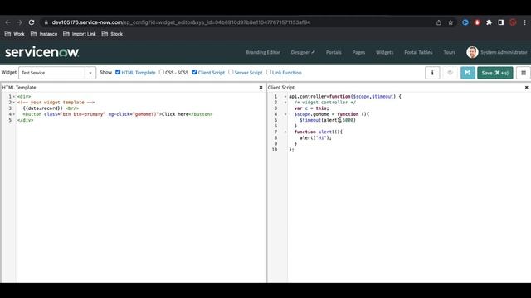531x298 pixels.
Task: Enable the CSS - SCSS checkbox
Action: 162,72
